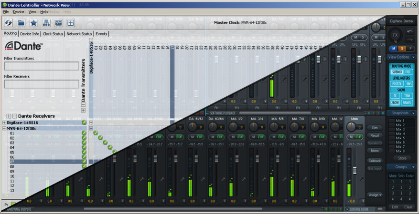Click the network tree diagram toolbar icon
Viewport: 419px width, 214px height.
click(46, 23)
